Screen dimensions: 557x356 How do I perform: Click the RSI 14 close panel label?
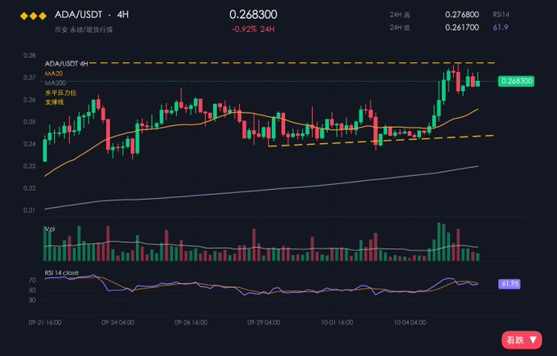[x=61, y=273]
